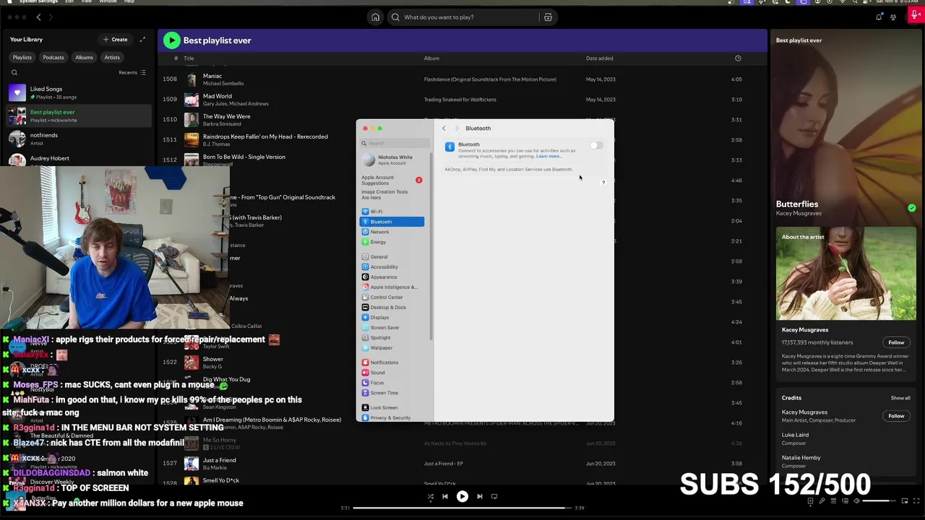Viewport: 925px width, 520px height.
Task: Open the Recents sort dropdown
Action: click(132, 72)
